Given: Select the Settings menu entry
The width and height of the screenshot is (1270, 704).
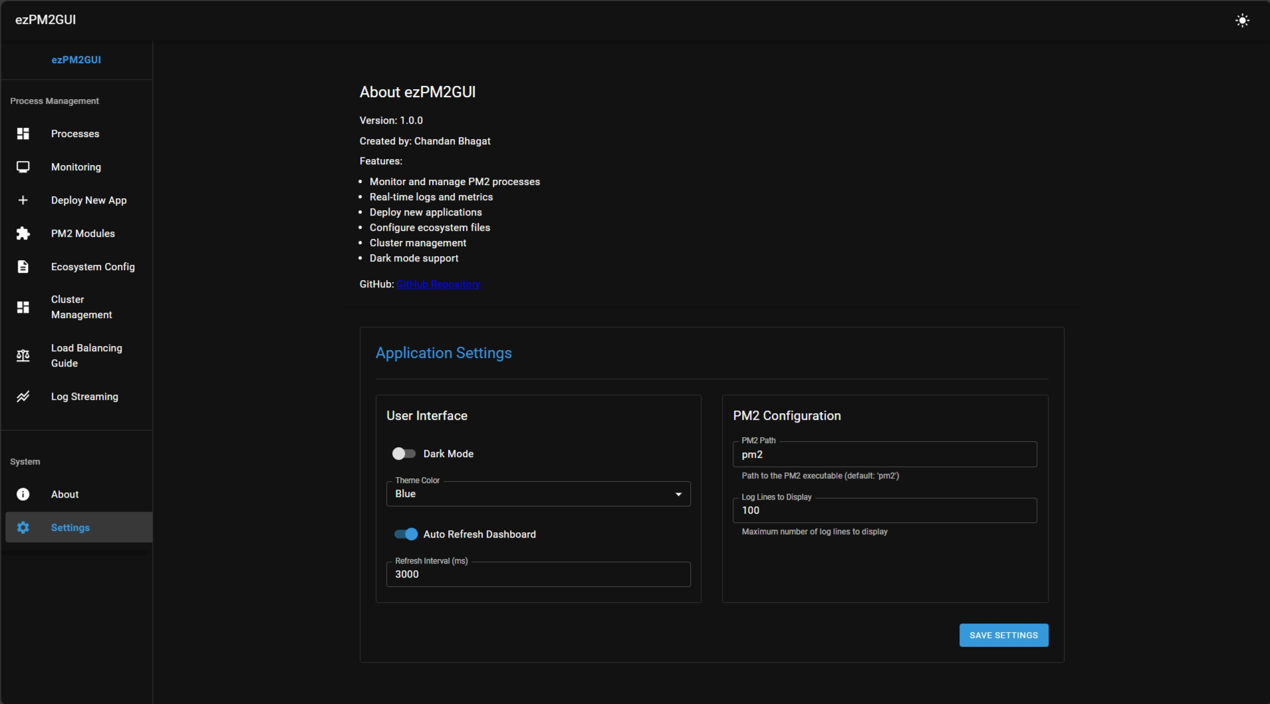Looking at the screenshot, I should click(79, 528).
